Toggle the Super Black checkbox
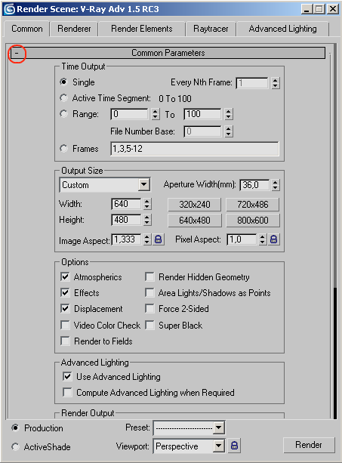The width and height of the screenshot is (342, 463). [x=149, y=325]
